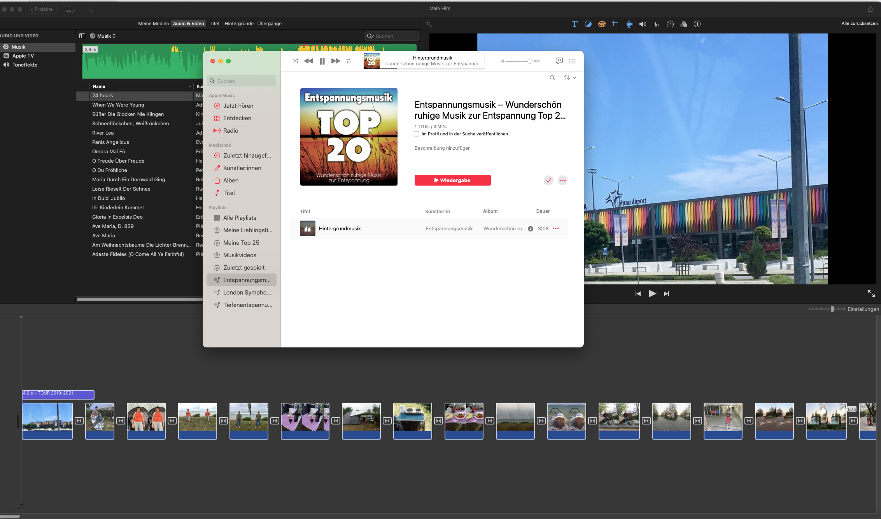Viewport: 881px width, 519px height.
Task: Select the 'River Lea' song row
Action: (103, 133)
